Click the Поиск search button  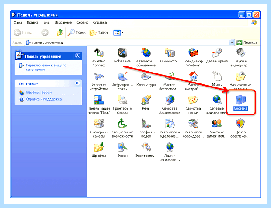coord(76,32)
